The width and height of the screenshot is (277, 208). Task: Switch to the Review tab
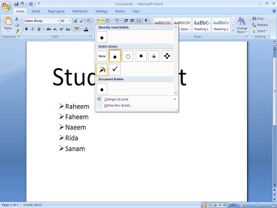coord(120,12)
